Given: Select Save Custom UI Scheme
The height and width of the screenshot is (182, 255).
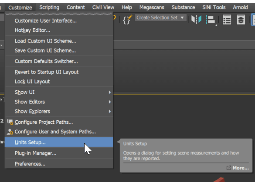Looking at the screenshot, I should [x=59, y=50].
